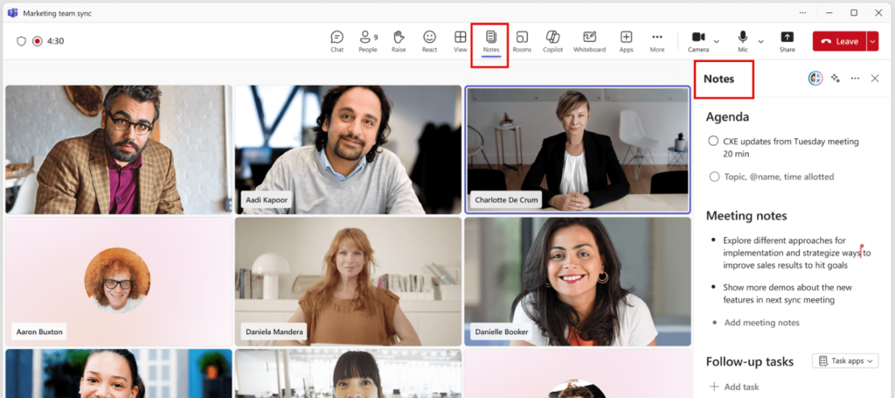Maximize the meeting window
The height and width of the screenshot is (398, 895).
(x=854, y=12)
